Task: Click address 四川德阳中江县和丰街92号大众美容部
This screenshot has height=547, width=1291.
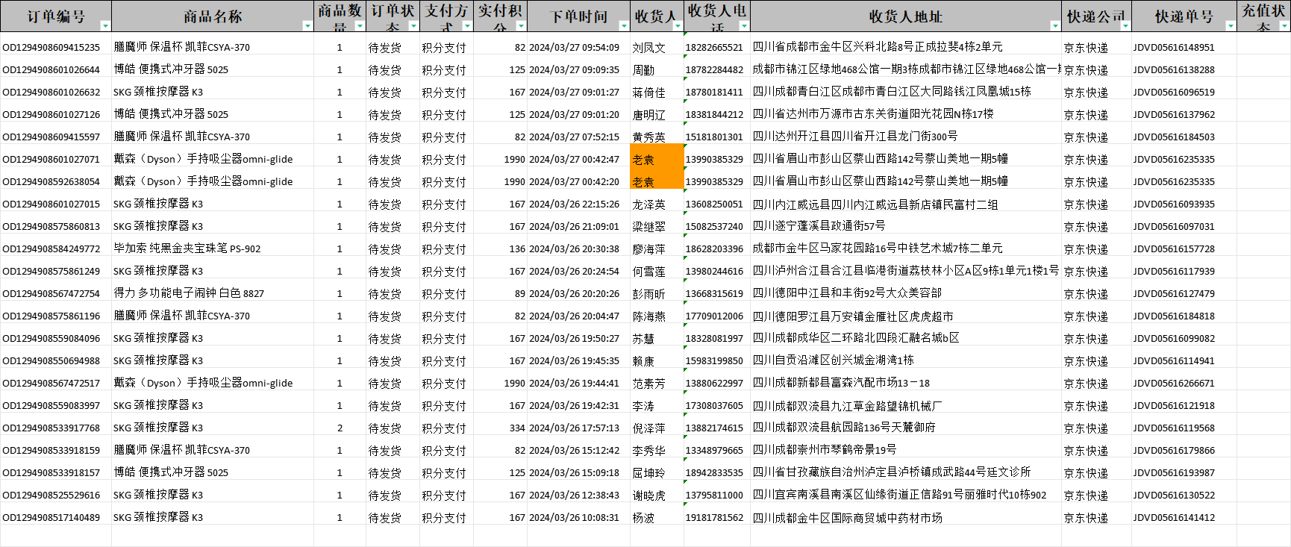Action: (847, 293)
